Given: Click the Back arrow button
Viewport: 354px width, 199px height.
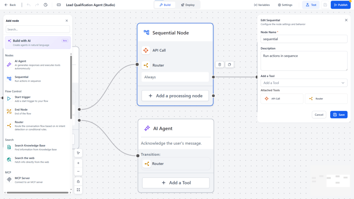Looking at the screenshot, I should click(x=10, y=5).
